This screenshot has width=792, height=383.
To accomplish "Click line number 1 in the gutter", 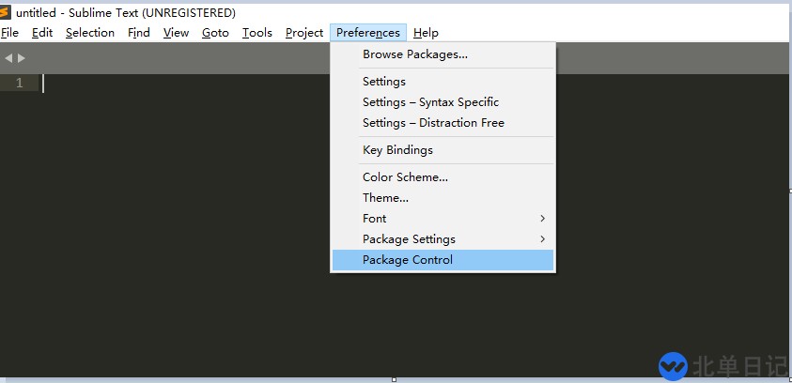I will click(x=19, y=84).
